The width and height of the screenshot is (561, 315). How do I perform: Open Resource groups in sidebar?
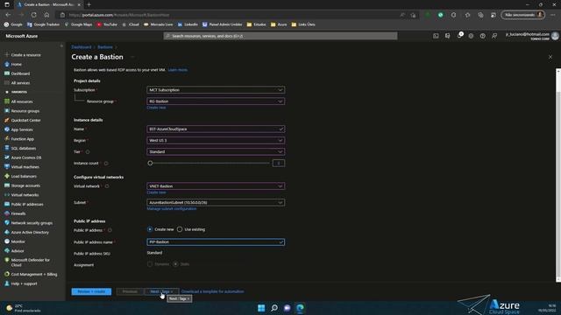(25, 111)
